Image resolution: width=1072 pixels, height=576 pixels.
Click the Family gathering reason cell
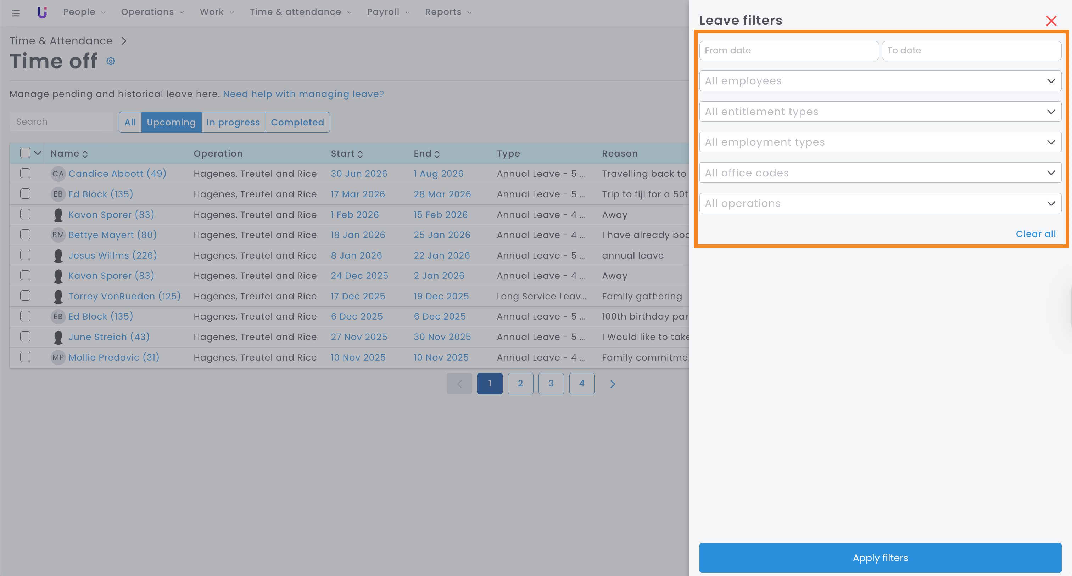(642, 297)
